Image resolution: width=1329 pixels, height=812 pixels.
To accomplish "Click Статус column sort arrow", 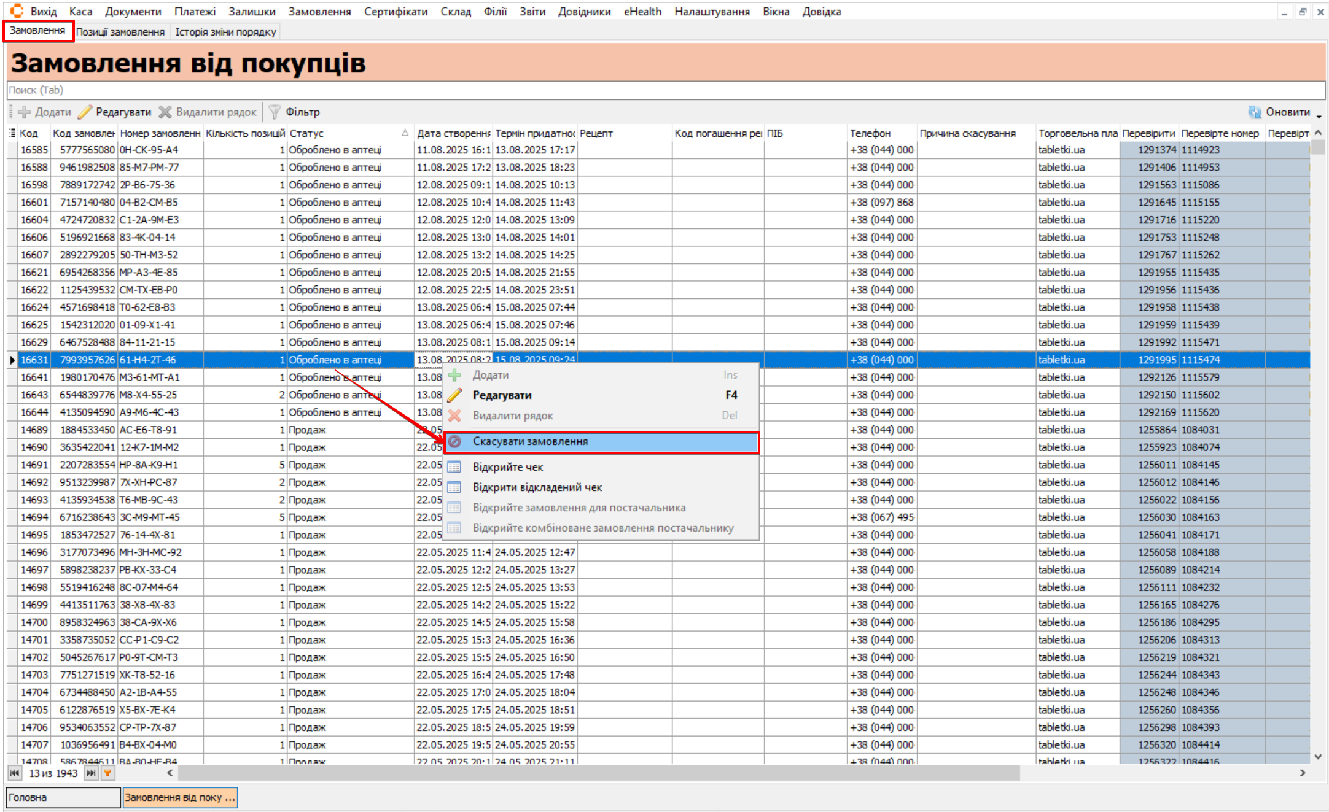I will (405, 133).
